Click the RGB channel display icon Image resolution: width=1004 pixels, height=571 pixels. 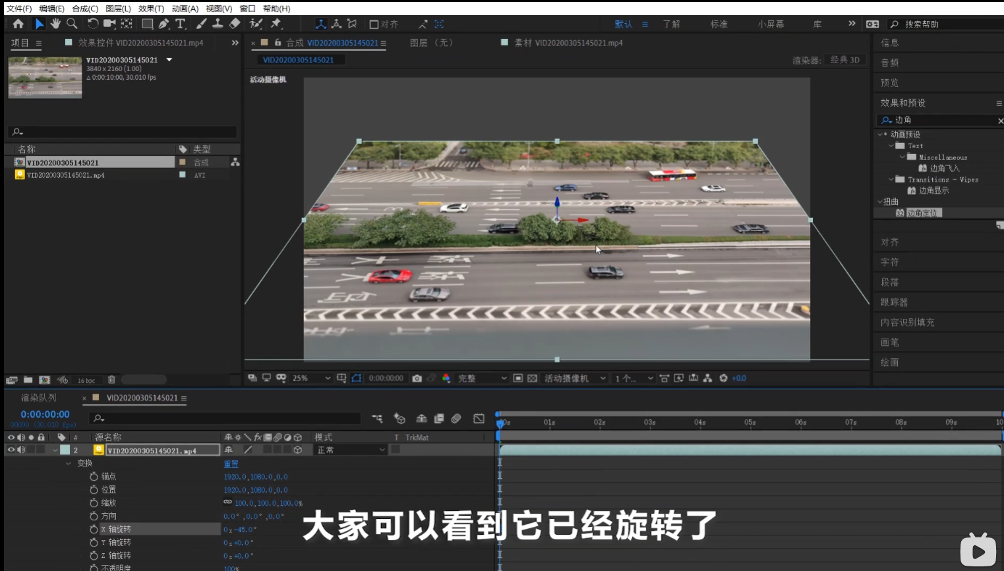coord(446,378)
